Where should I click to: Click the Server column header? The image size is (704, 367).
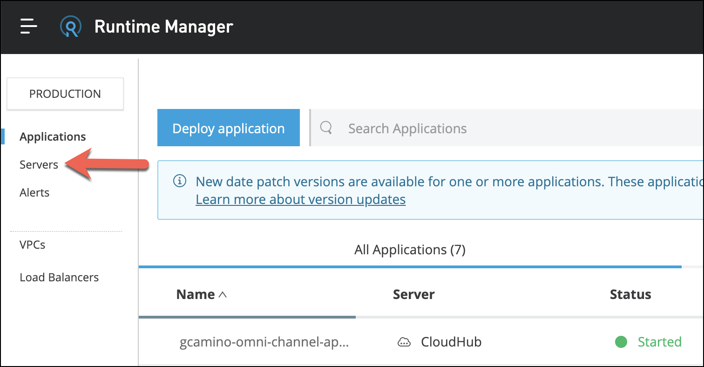point(414,294)
